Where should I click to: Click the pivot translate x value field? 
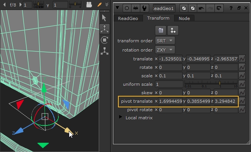coord(170,101)
